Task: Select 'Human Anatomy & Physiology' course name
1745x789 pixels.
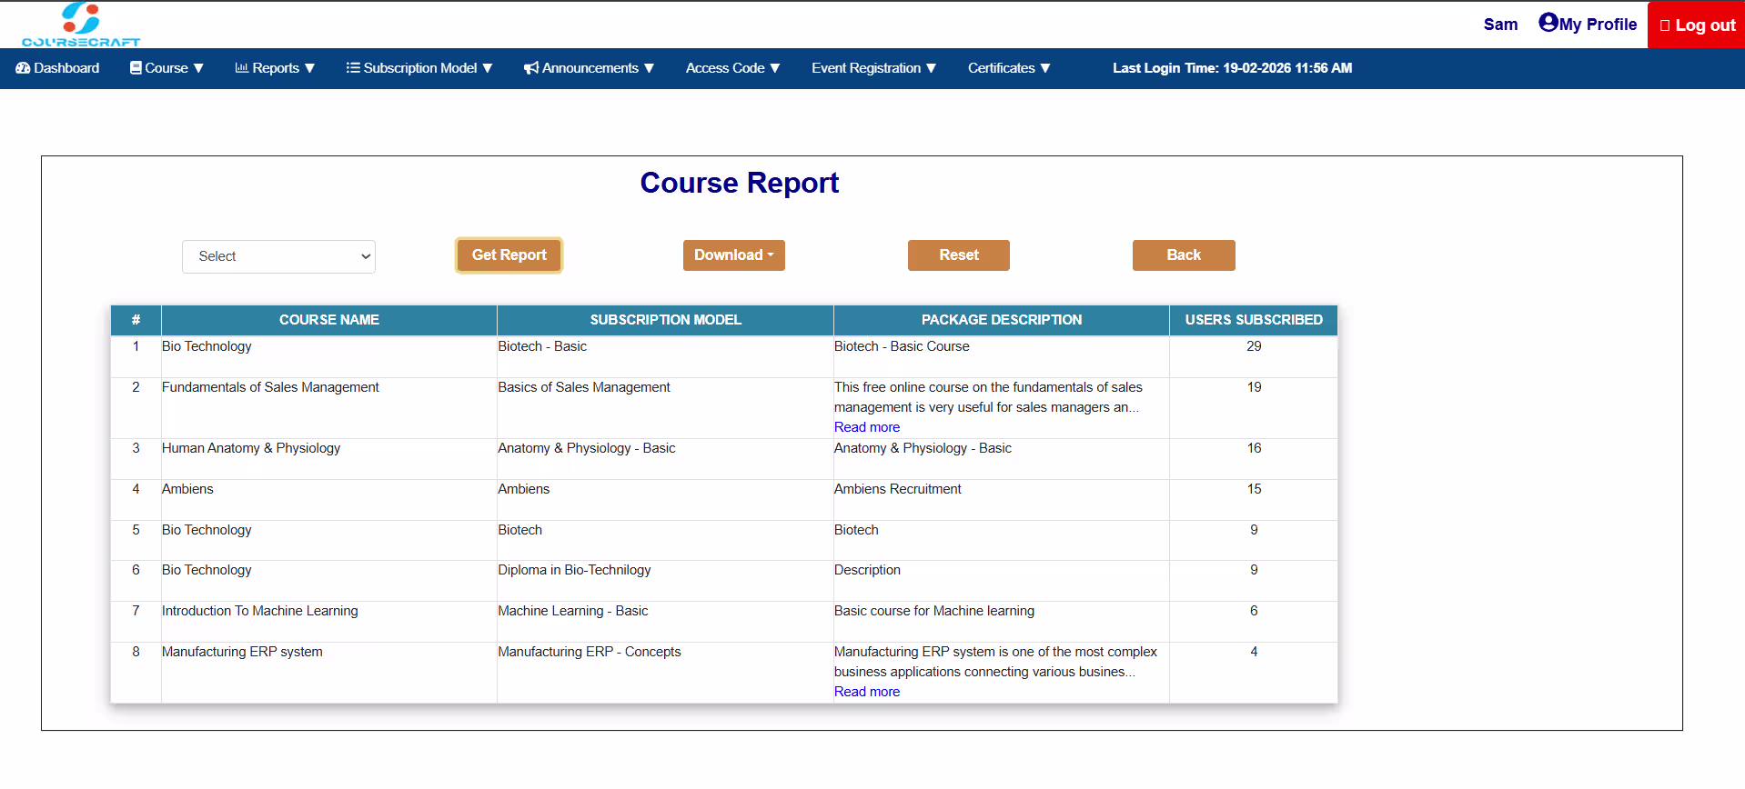Action: [251, 448]
